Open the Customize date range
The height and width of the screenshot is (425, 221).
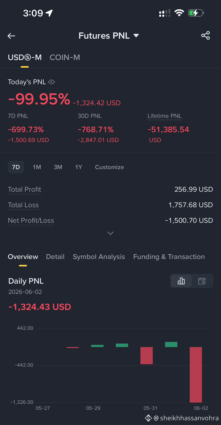tap(109, 167)
